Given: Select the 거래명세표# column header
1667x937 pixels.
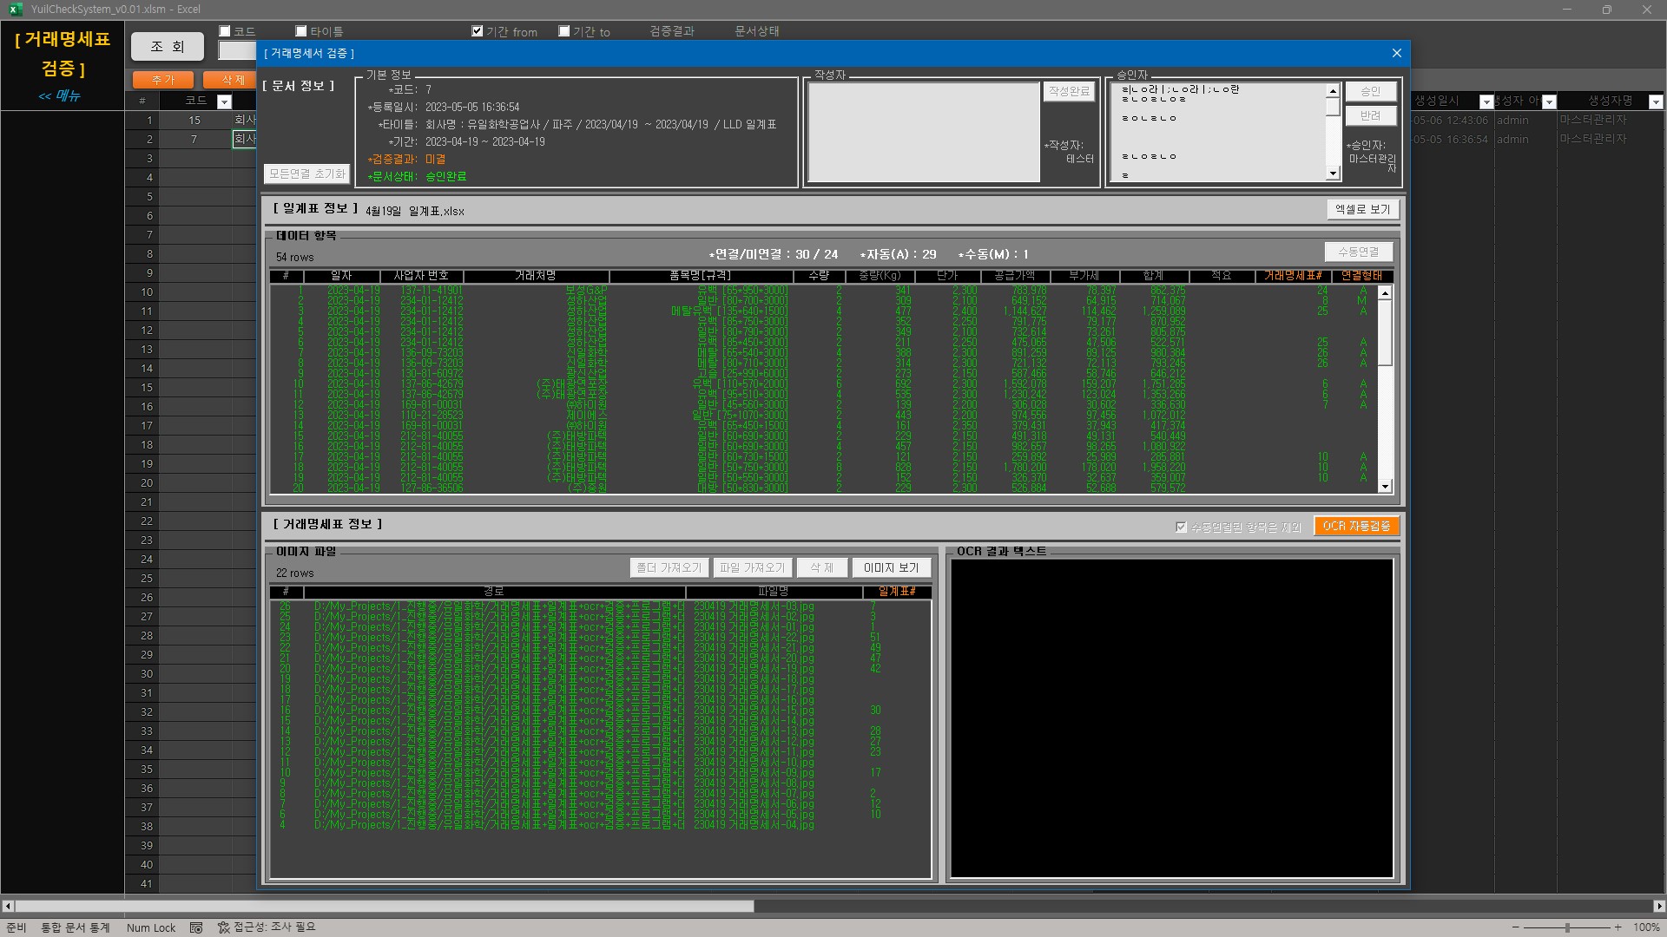Looking at the screenshot, I should point(1293,276).
